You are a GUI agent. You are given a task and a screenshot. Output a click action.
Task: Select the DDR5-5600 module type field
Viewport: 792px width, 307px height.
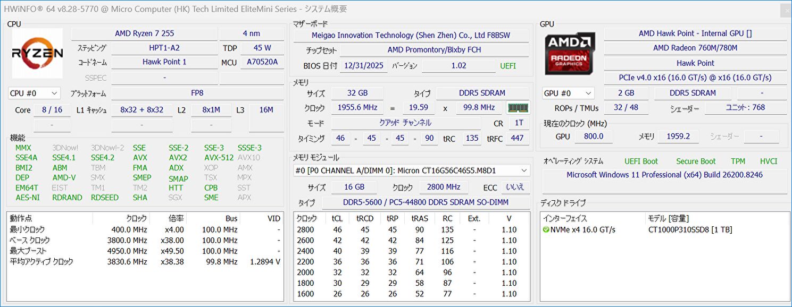pos(426,202)
